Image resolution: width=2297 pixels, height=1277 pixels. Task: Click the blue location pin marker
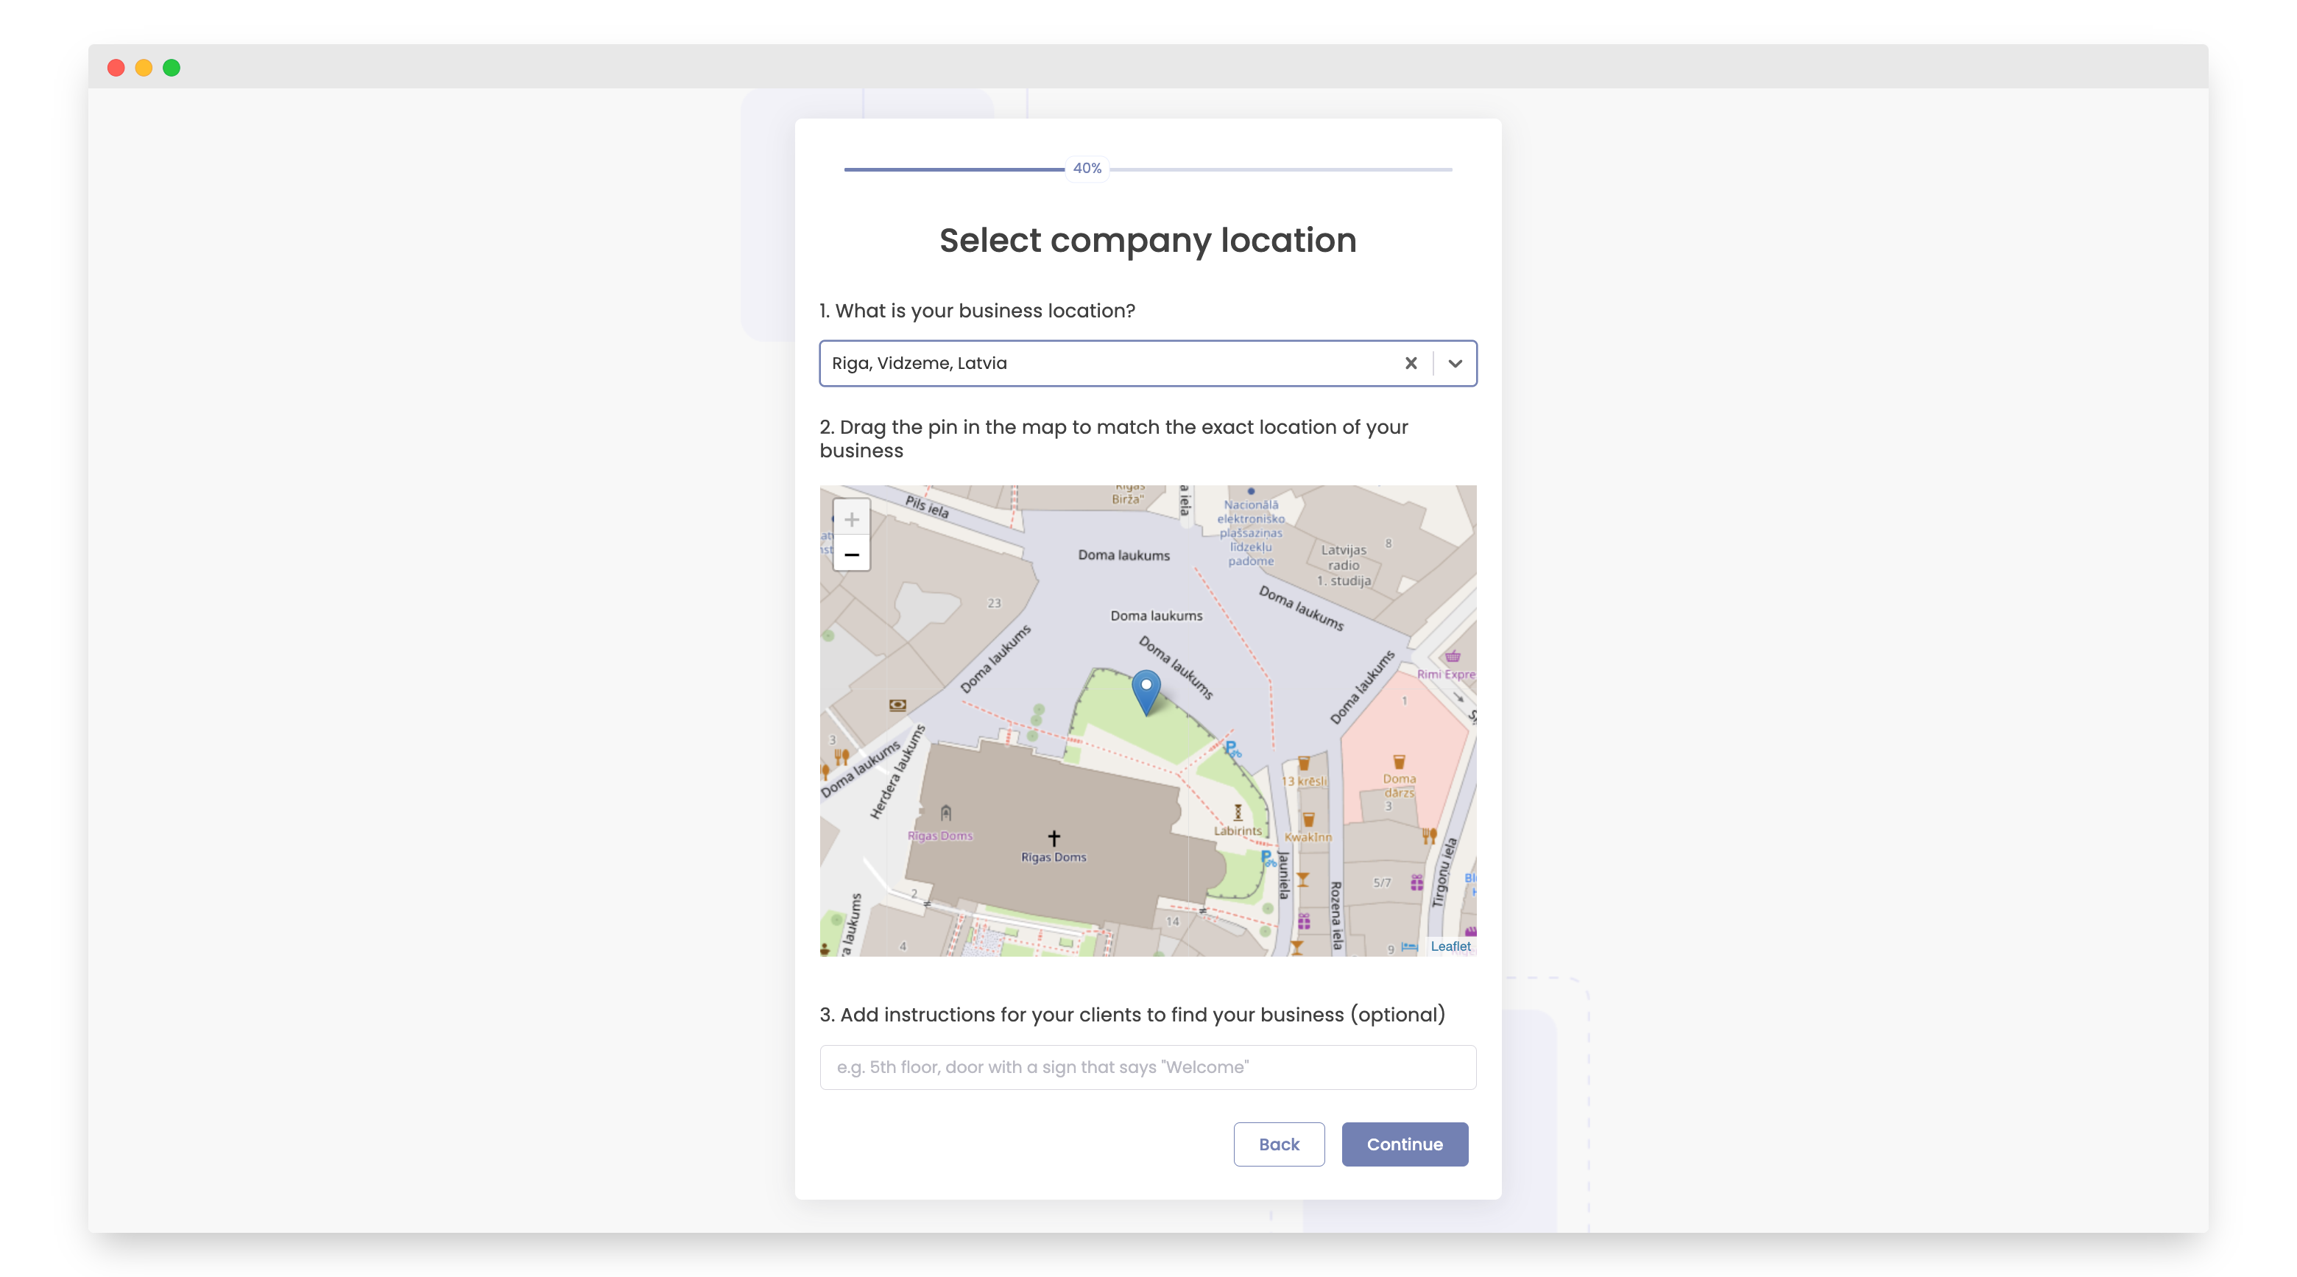coord(1146,690)
